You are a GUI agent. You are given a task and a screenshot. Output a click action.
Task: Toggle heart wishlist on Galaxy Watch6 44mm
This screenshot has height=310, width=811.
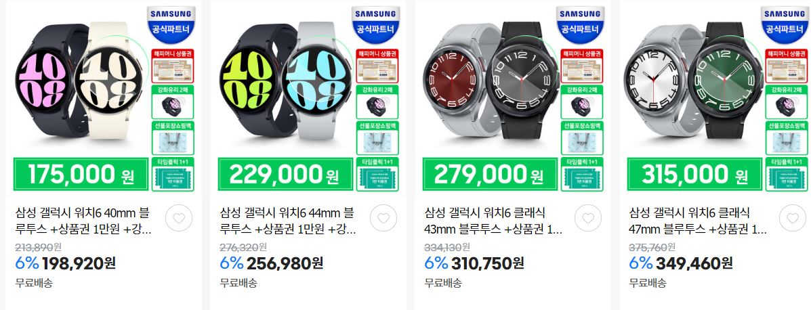(x=383, y=218)
